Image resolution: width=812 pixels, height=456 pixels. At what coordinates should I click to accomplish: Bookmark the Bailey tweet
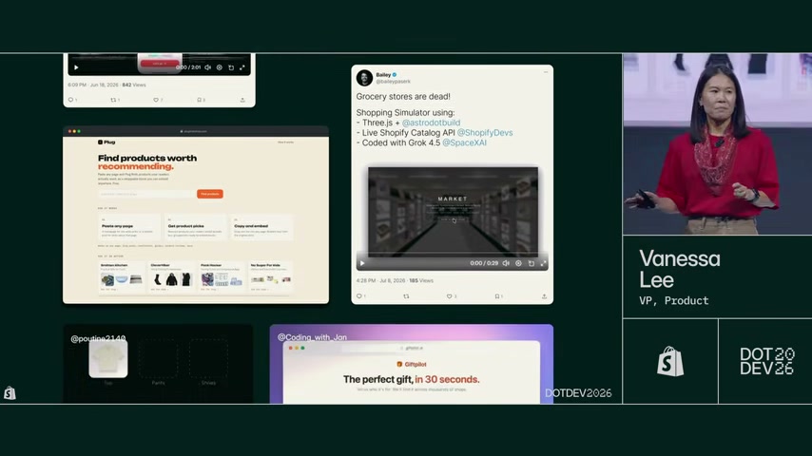497,296
